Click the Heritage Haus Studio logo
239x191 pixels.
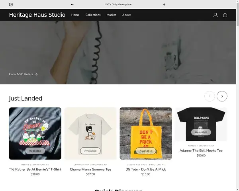pyautogui.click(x=37, y=15)
